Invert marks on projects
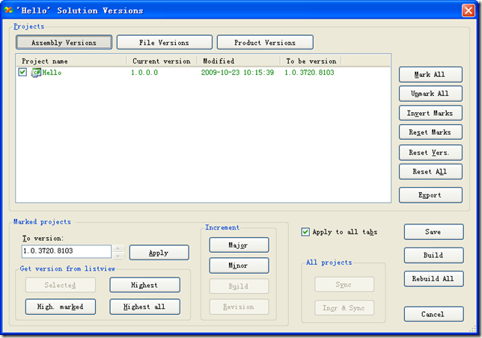 click(430, 113)
